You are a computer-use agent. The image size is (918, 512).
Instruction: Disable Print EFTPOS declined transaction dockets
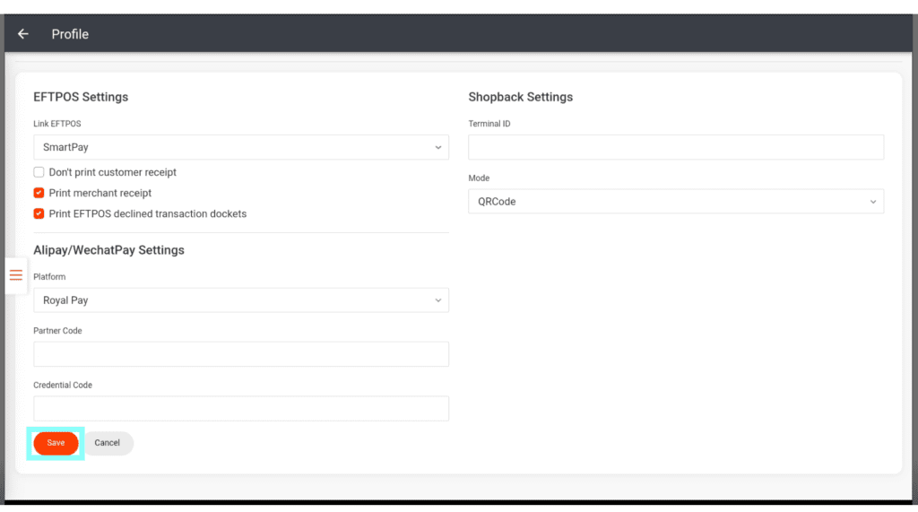click(x=39, y=213)
